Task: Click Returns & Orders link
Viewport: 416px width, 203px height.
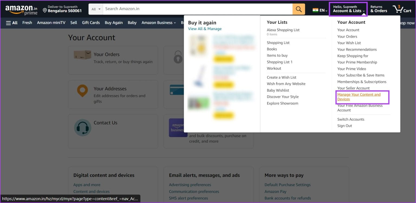Action: pyautogui.click(x=379, y=9)
